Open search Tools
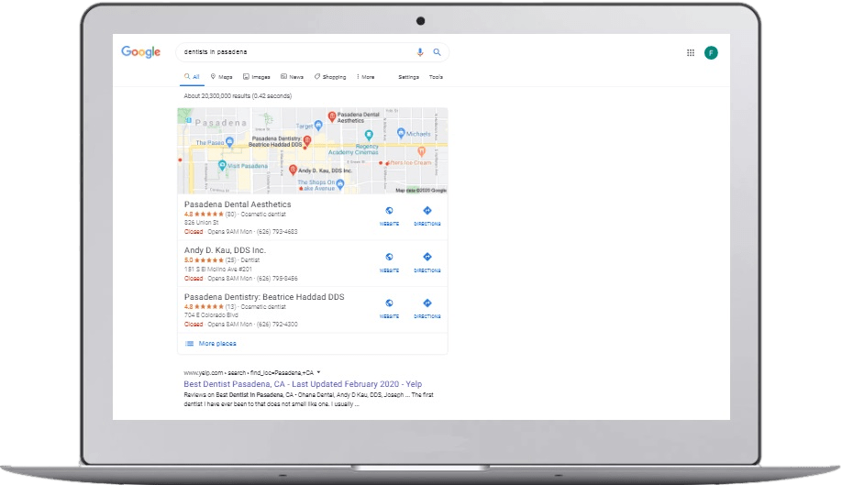This screenshot has width=842, height=485. pyautogui.click(x=436, y=77)
